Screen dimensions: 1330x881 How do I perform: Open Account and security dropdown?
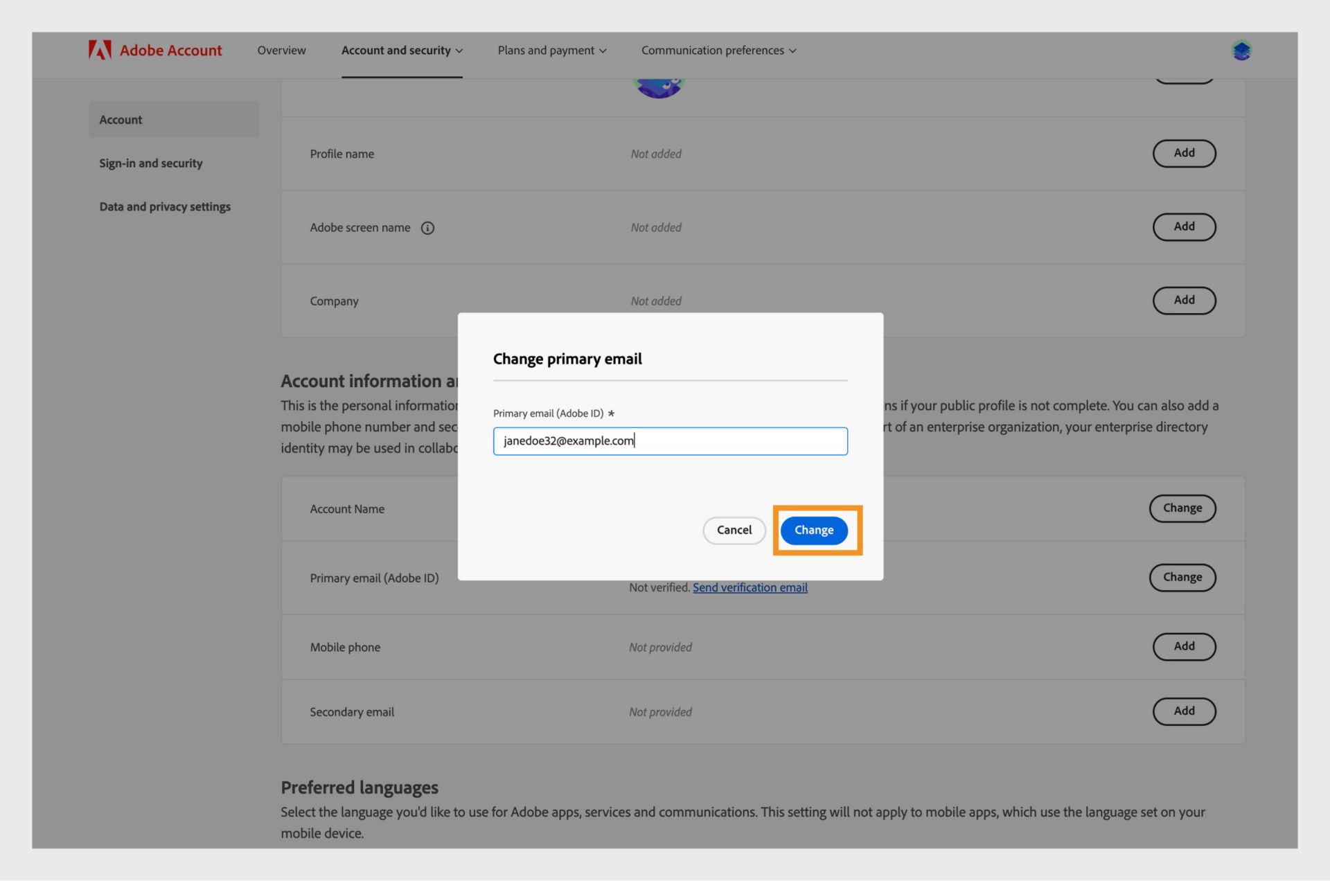pyautogui.click(x=402, y=50)
